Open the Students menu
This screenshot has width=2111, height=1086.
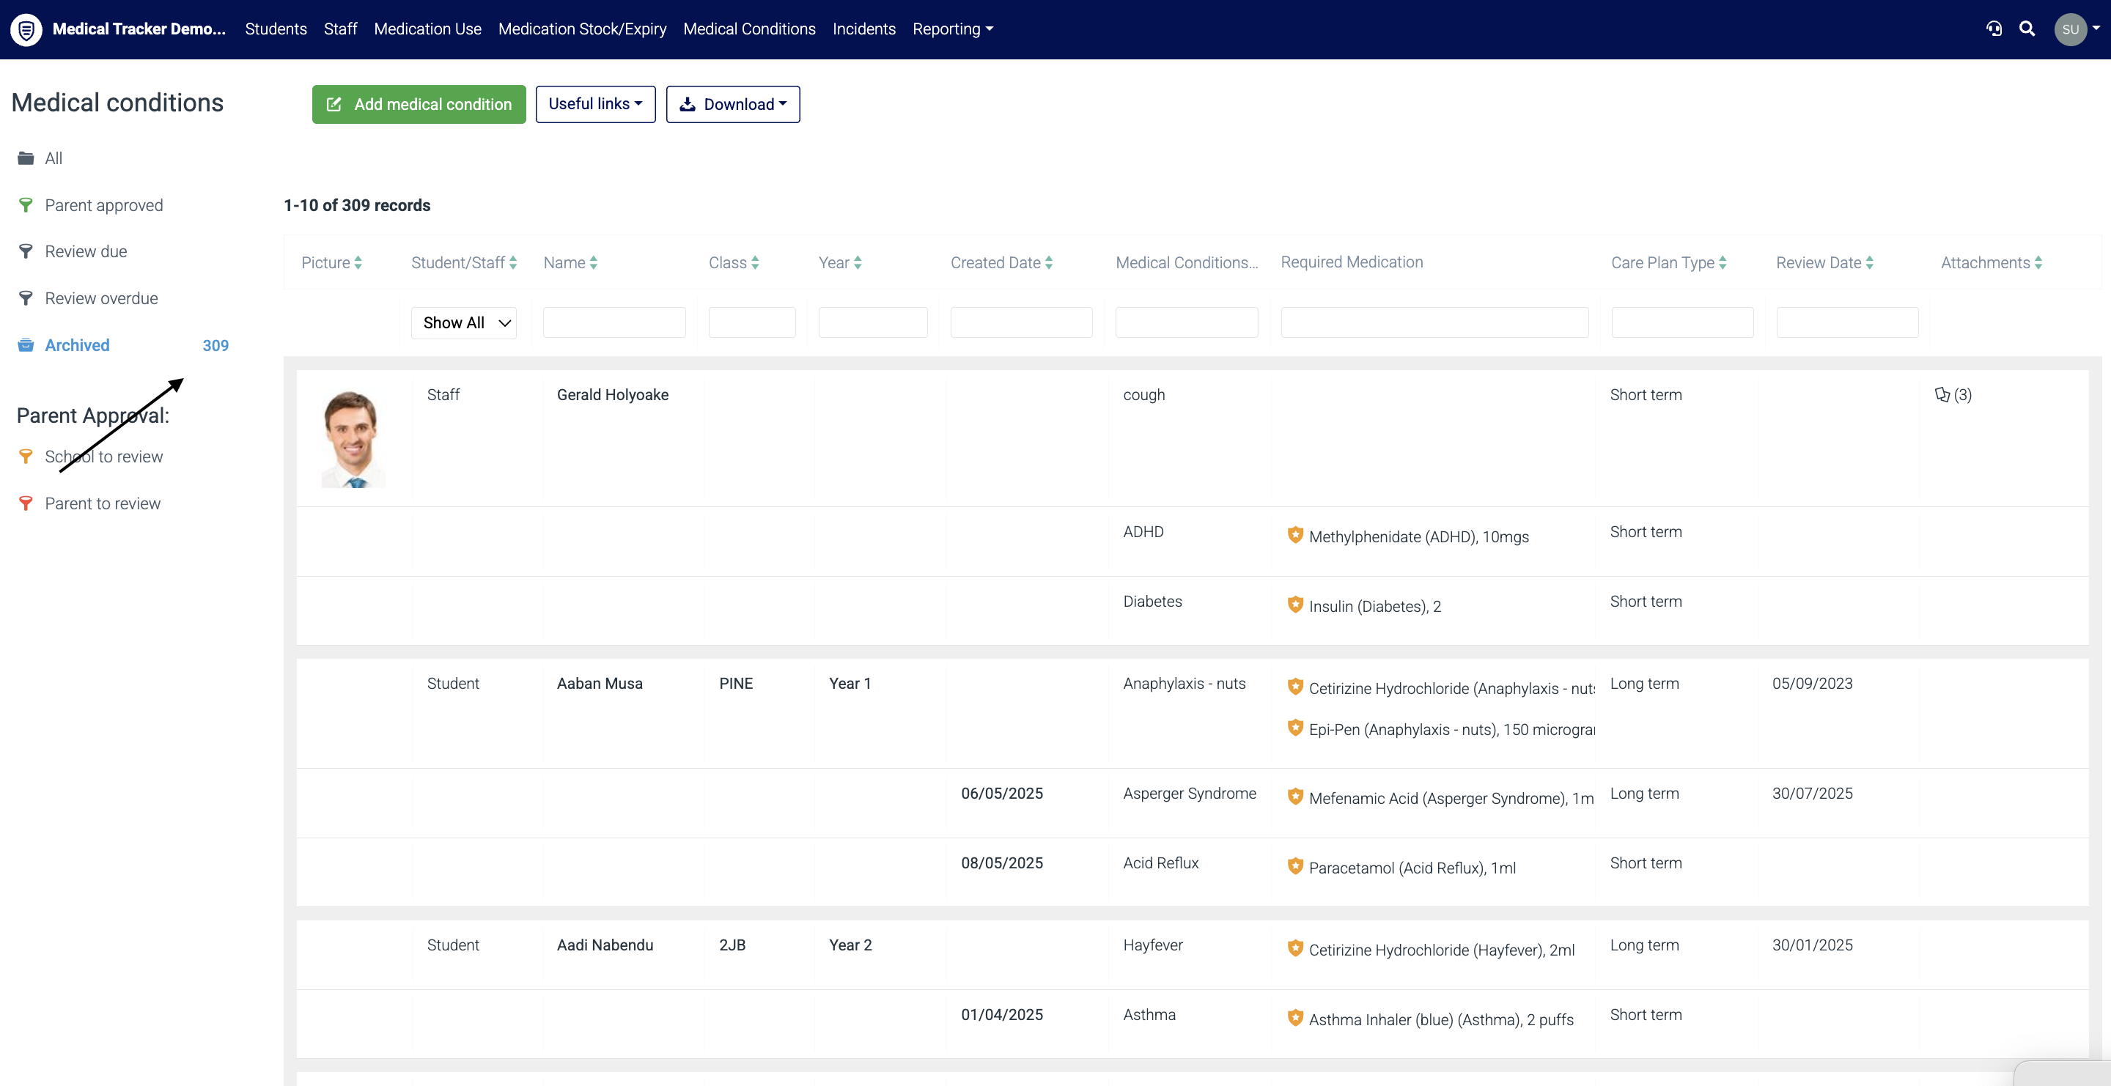(276, 29)
